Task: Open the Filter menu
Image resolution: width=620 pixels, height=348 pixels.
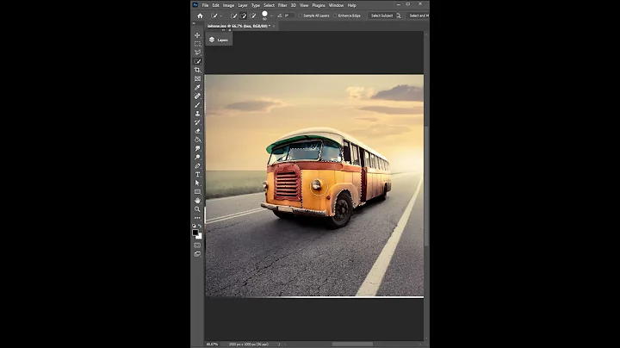Action: click(282, 5)
